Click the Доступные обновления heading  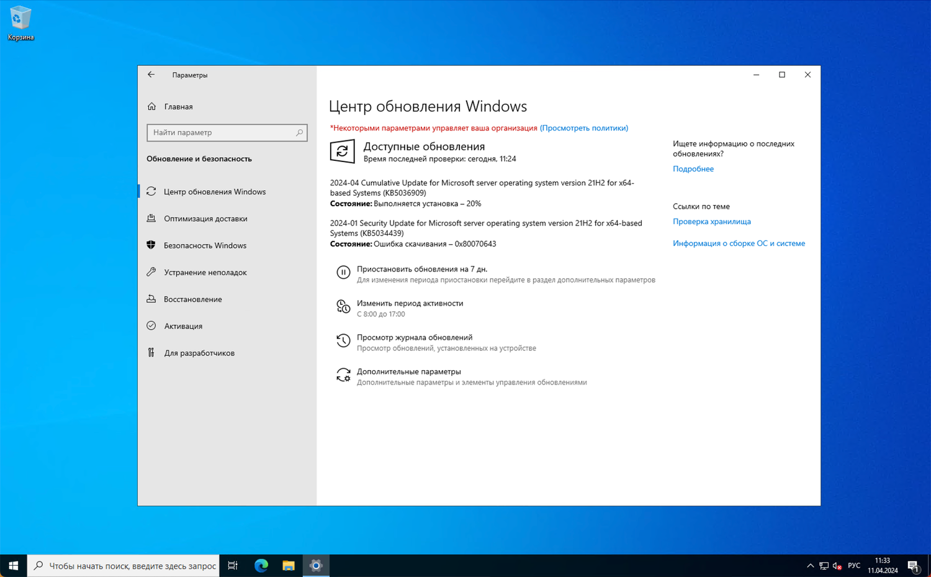[x=424, y=147]
